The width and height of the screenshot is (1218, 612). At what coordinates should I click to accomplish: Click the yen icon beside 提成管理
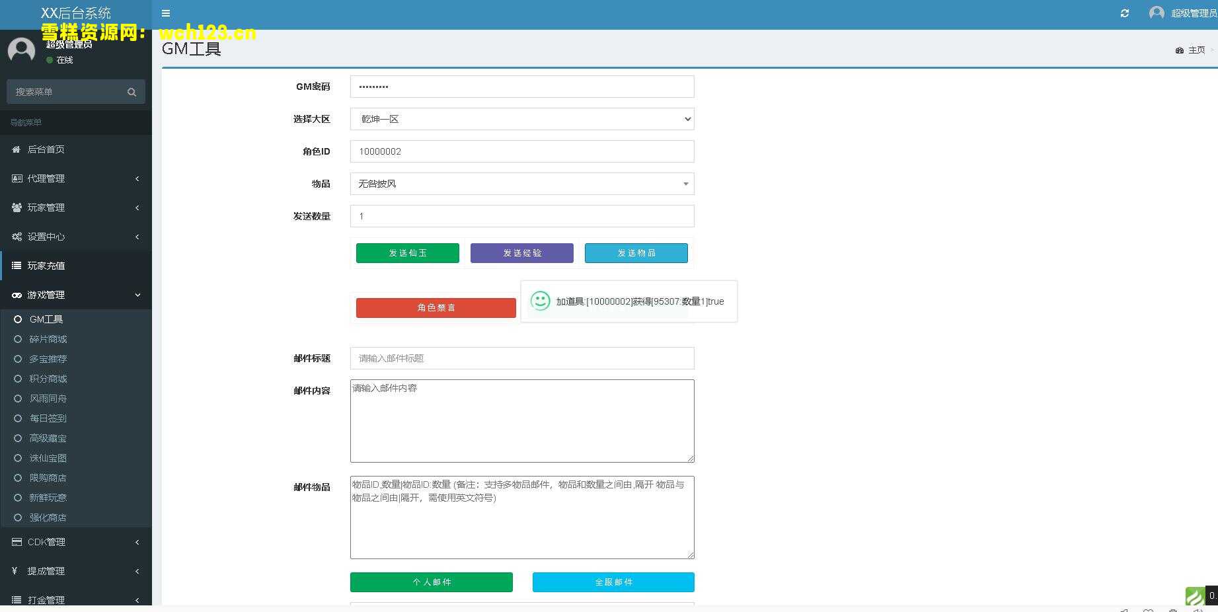pos(15,571)
